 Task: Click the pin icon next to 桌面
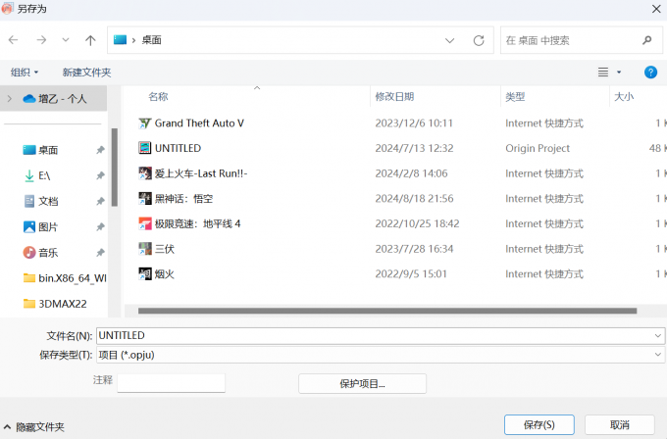(x=100, y=150)
